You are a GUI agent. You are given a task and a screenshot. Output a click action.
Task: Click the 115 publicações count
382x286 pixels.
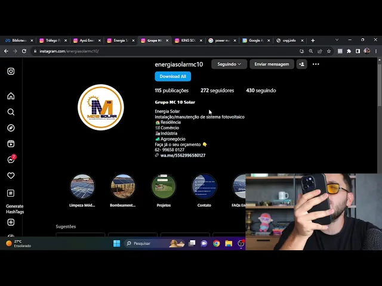click(172, 91)
